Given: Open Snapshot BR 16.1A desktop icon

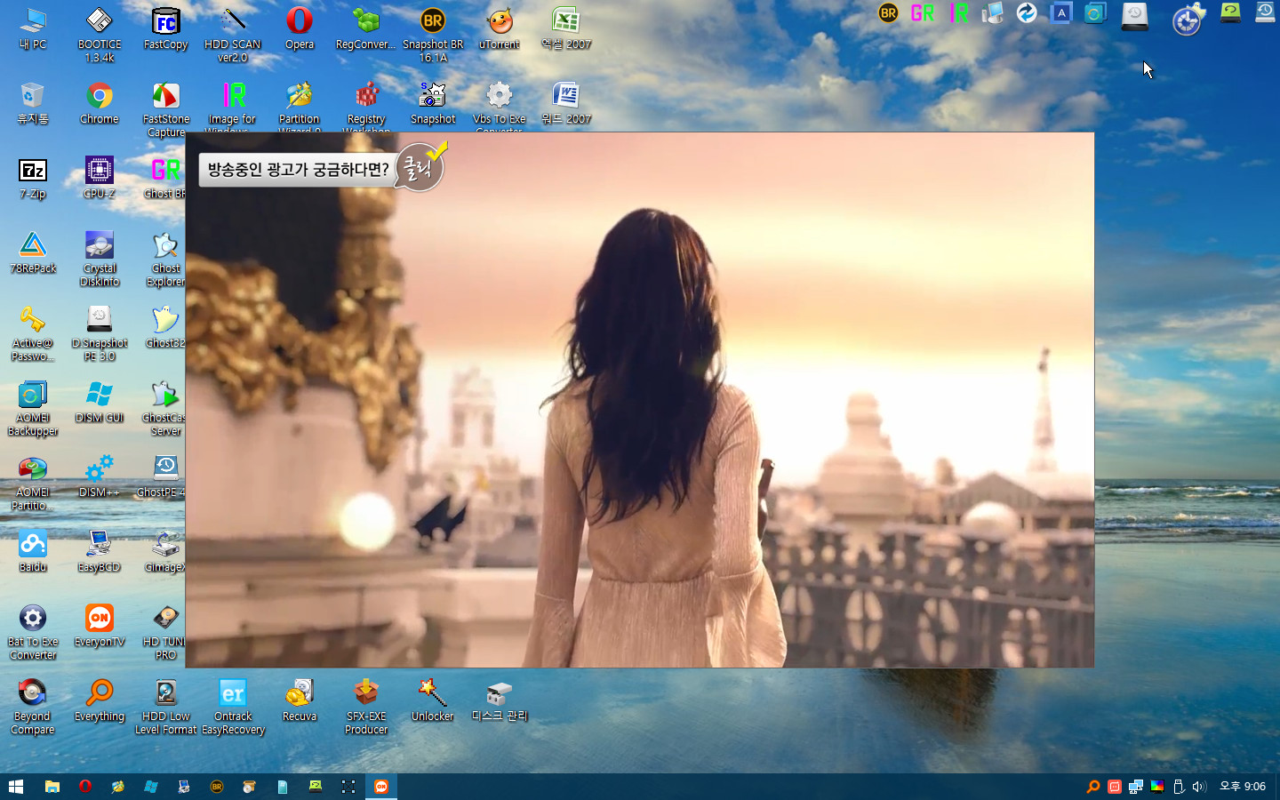Looking at the screenshot, I should tap(433, 35).
